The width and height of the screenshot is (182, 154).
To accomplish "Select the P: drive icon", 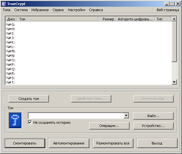I will coord(9,64).
